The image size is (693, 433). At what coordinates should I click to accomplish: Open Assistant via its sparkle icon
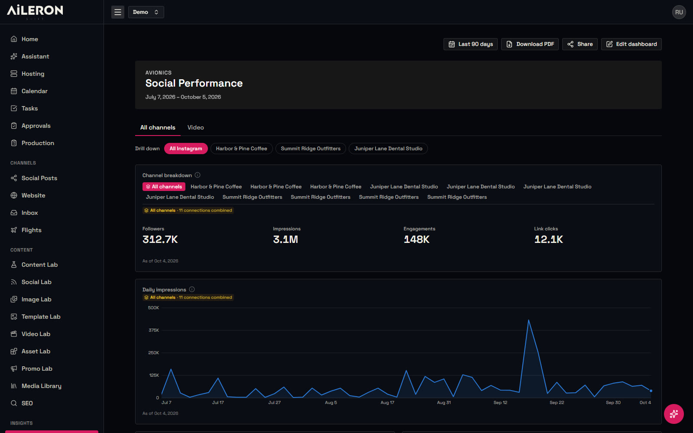click(x=14, y=56)
